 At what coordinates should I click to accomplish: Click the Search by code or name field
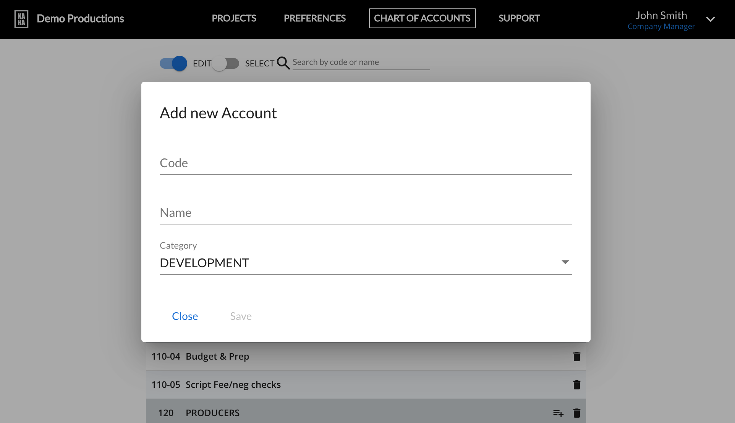point(361,62)
